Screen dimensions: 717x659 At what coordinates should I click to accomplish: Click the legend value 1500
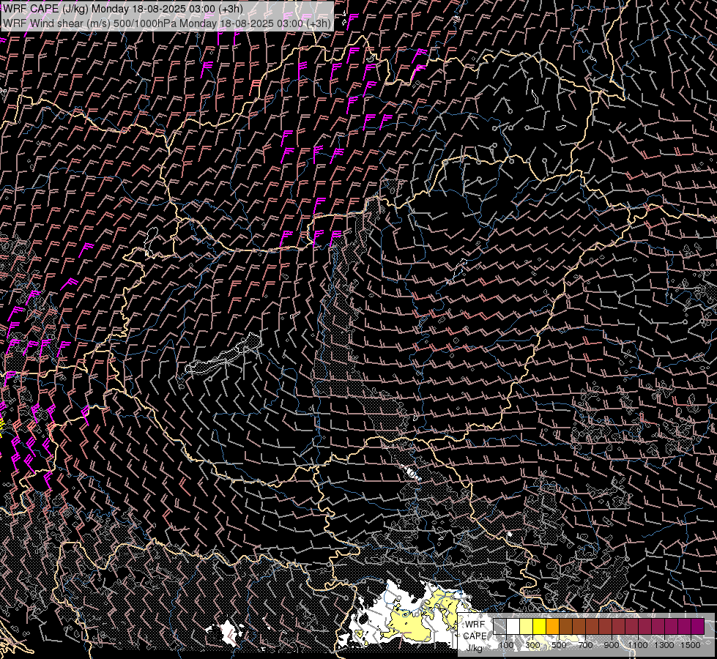point(691,645)
